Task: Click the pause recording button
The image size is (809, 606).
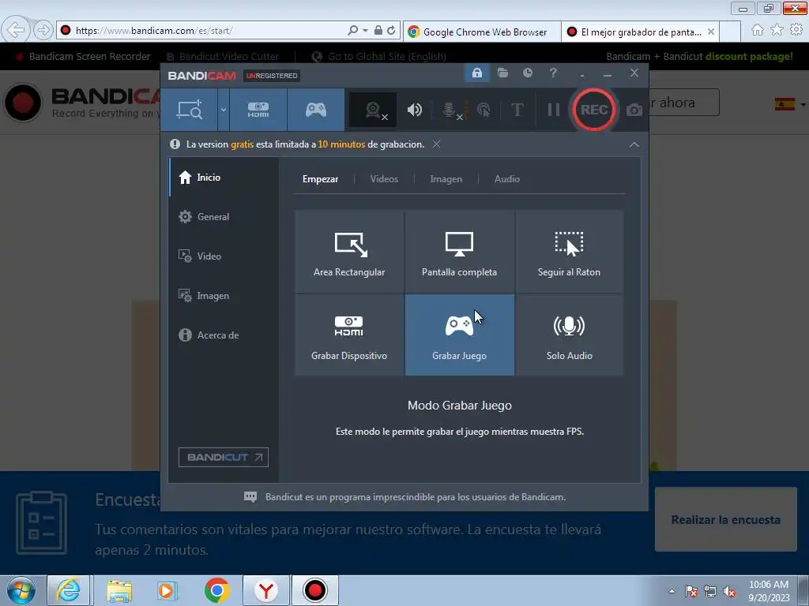Action: point(554,110)
